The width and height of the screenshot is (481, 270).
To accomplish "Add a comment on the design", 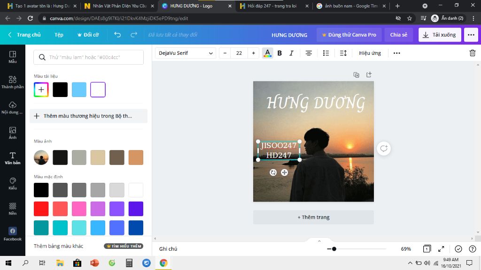I will coord(384,149).
